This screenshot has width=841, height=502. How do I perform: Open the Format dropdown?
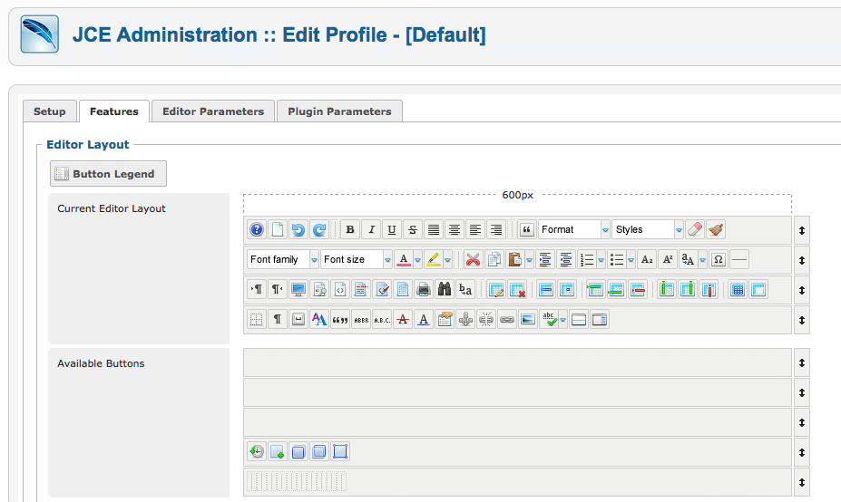[x=574, y=230]
